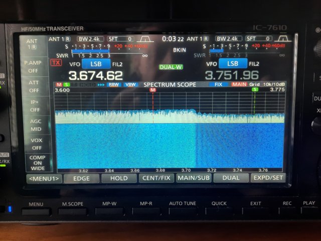321x241 pixels.
Task: Switch menu set with MENU1 key
Action: (44, 178)
